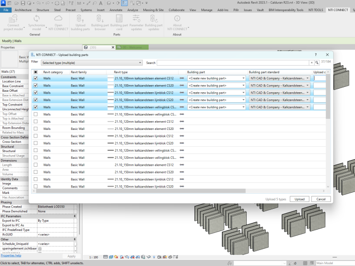Click link icon for 120mm lijmblok CS12 row

(x=182, y=136)
